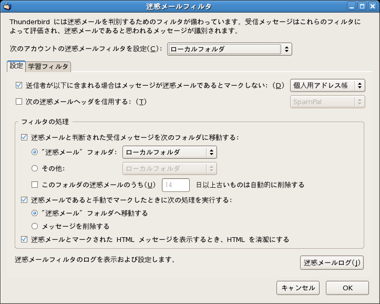
Task: Confirm settings with the OK button
Action: (x=347, y=288)
